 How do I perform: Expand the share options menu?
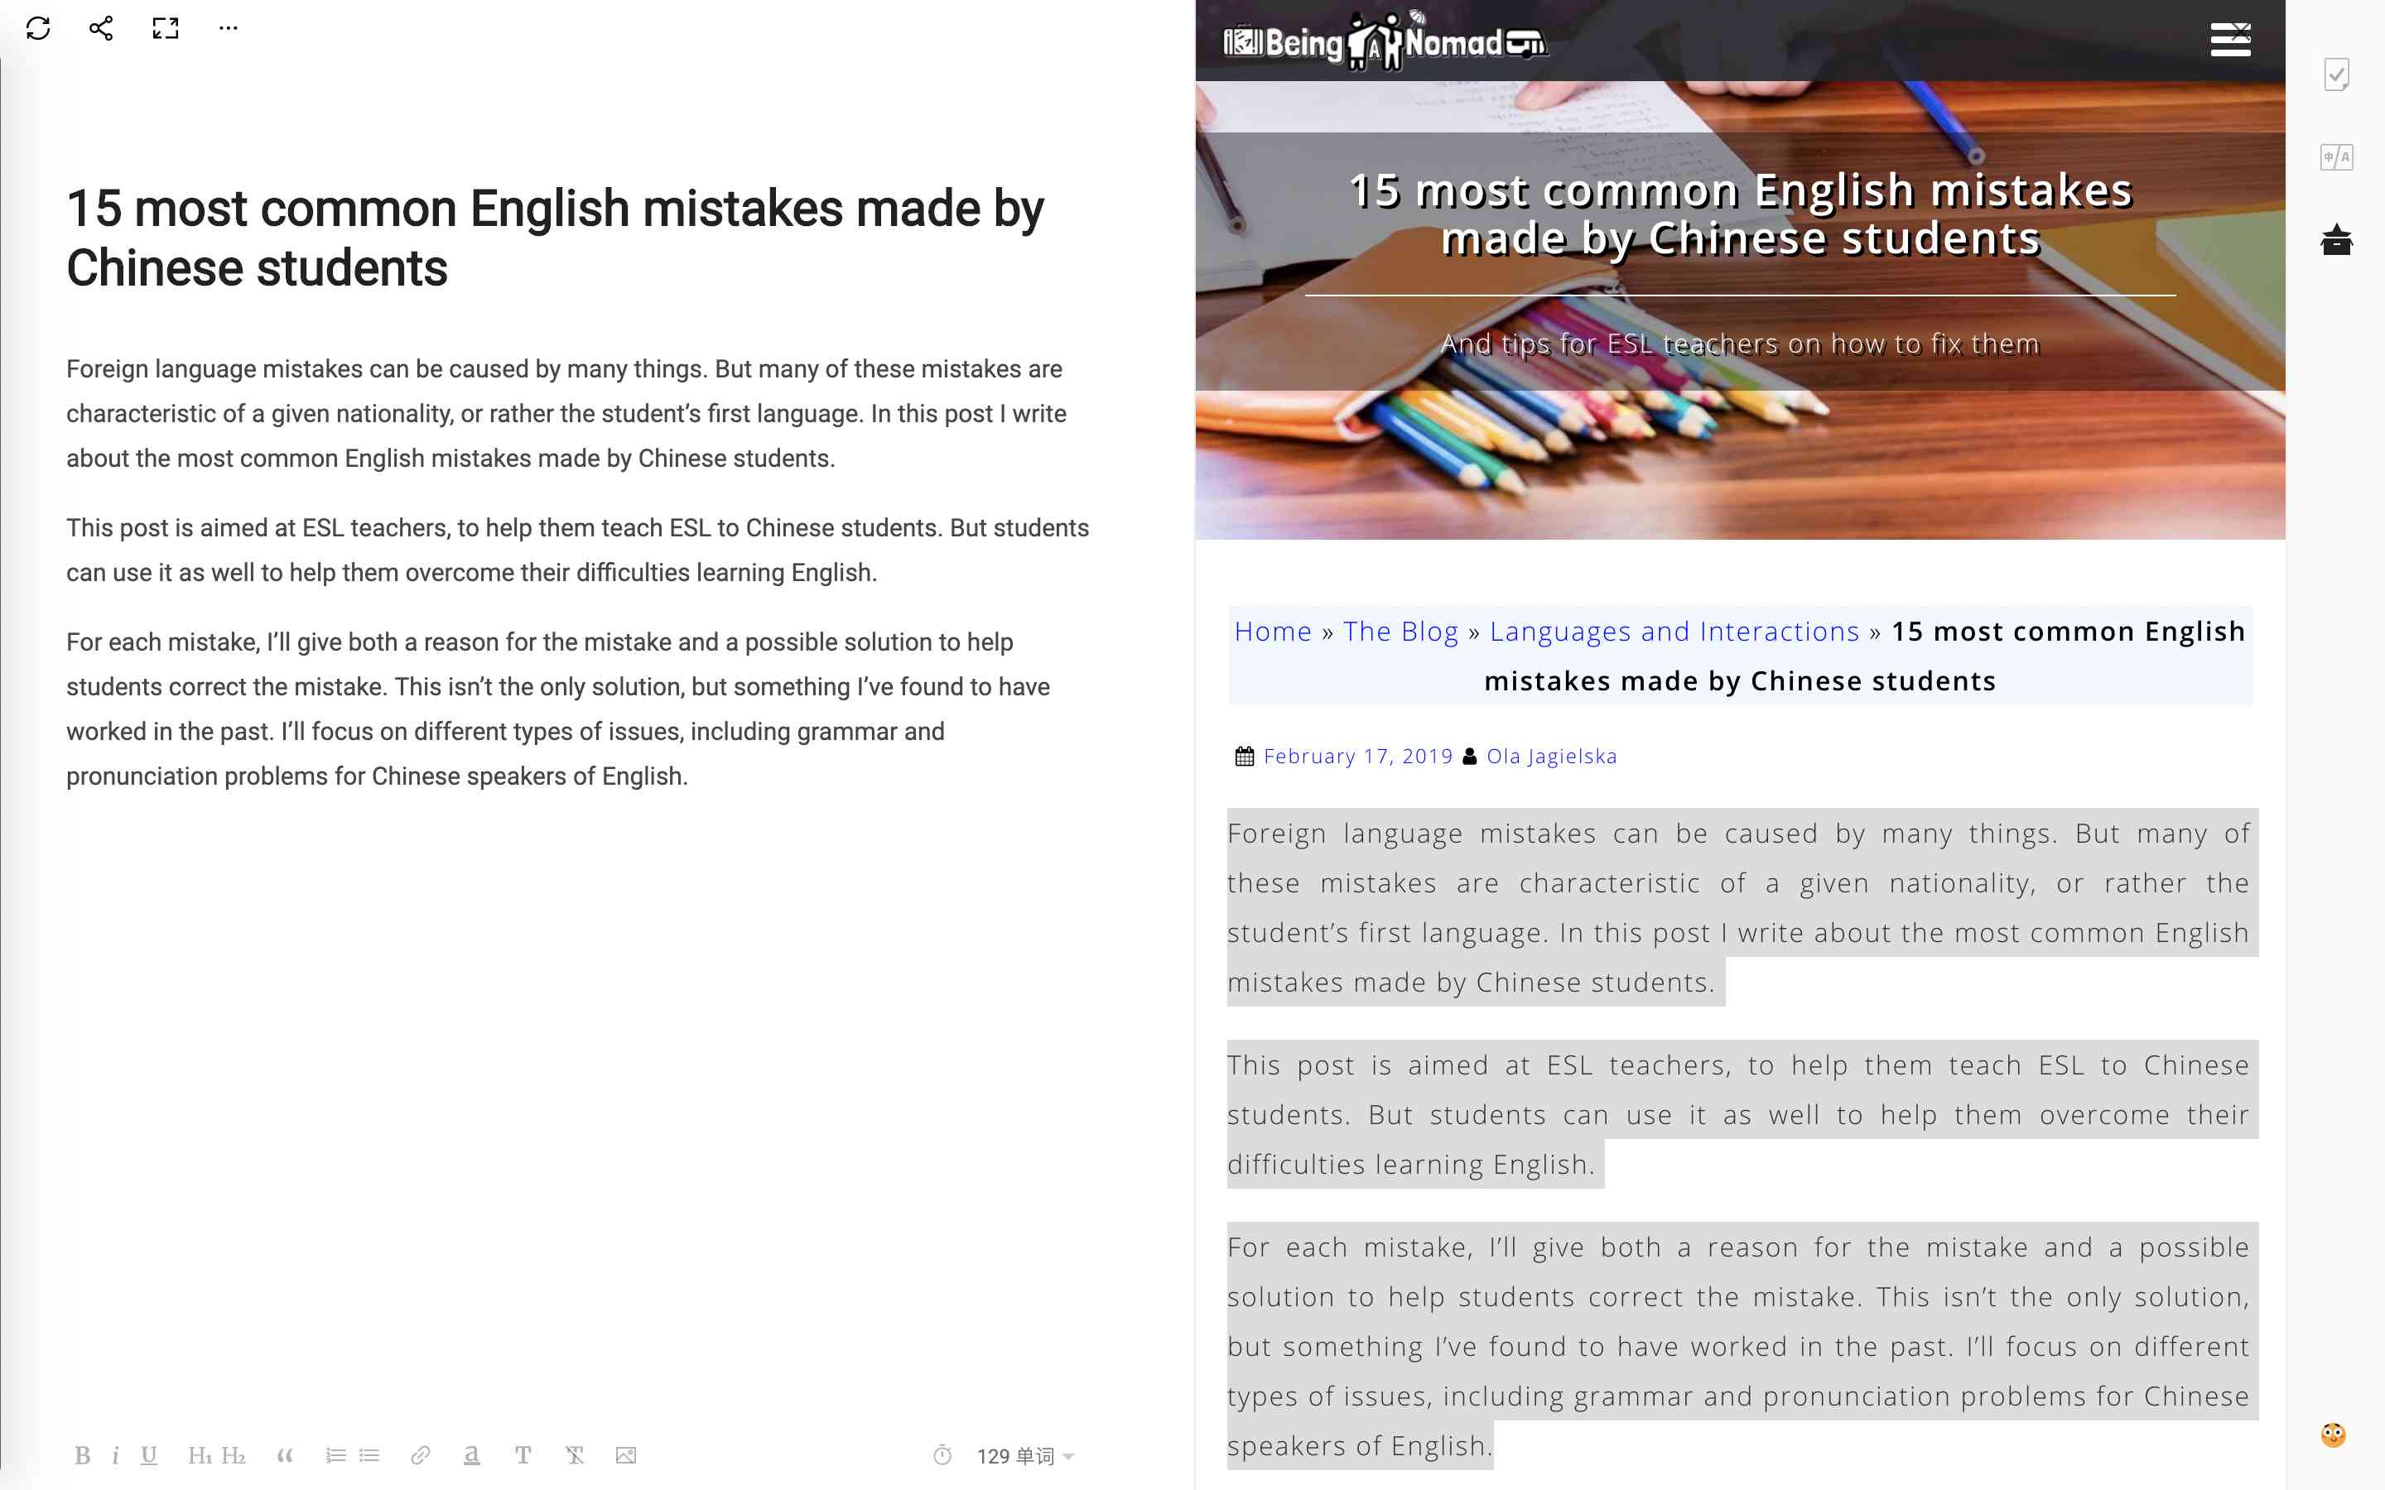pyautogui.click(x=98, y=29)
